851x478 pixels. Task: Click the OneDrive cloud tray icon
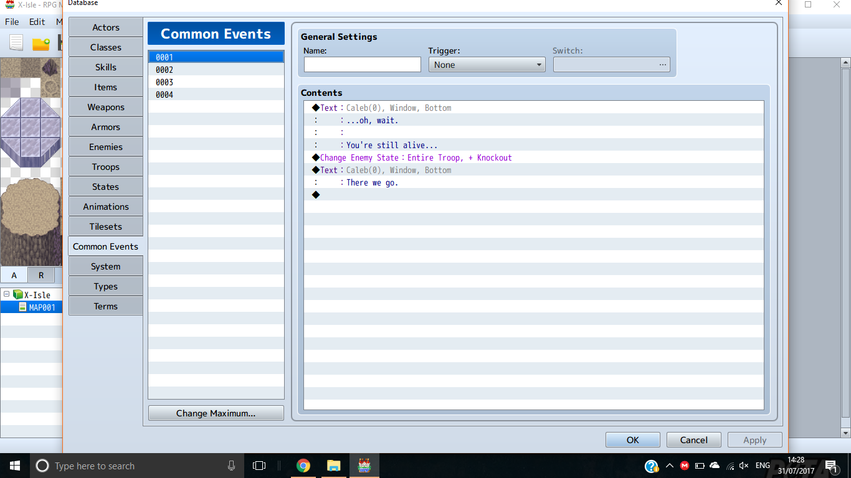(715, 466)
